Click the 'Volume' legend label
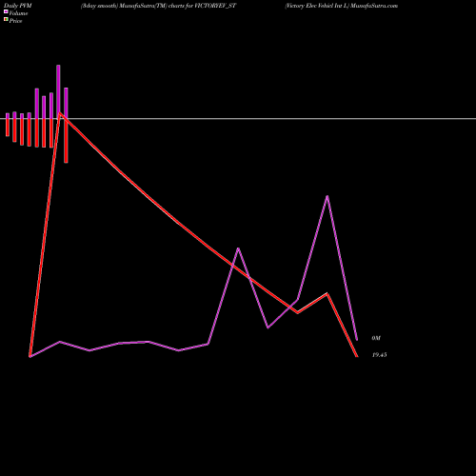This screenshot has height=476, width=476. point(18,13)
